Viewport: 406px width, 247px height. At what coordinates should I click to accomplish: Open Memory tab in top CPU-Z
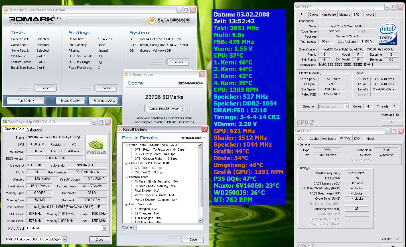click(345, 15)
